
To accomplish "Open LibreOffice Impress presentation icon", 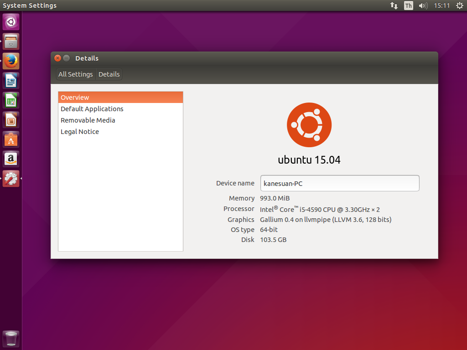I will click(11, 120).
